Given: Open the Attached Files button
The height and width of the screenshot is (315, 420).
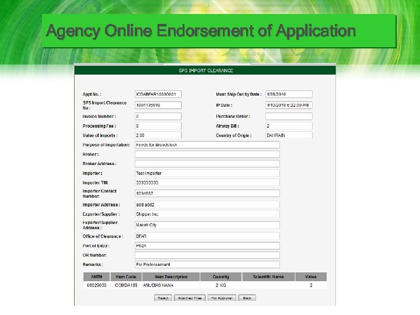Looking at the screenshot, I should pos(190,298).
